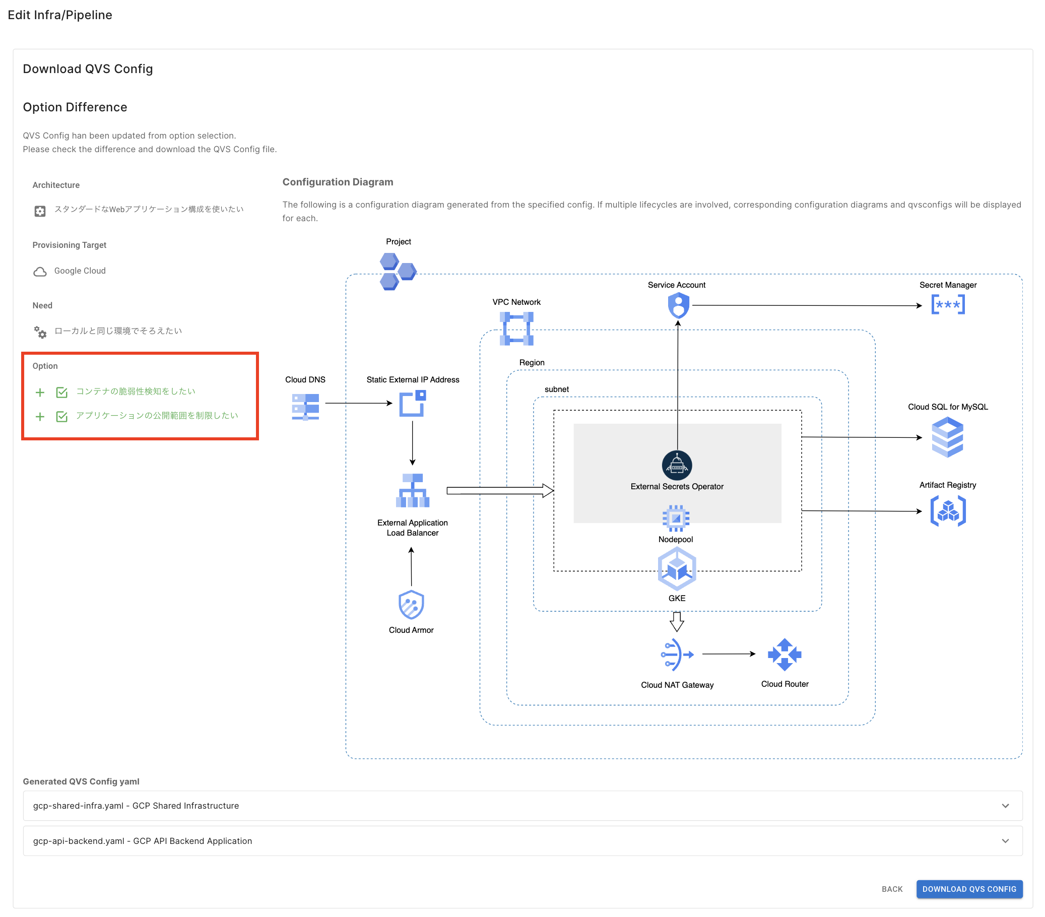1045x917 pixels.
Task: Click the External Application Load Balancer icon
Action: [x=412, y=491]
